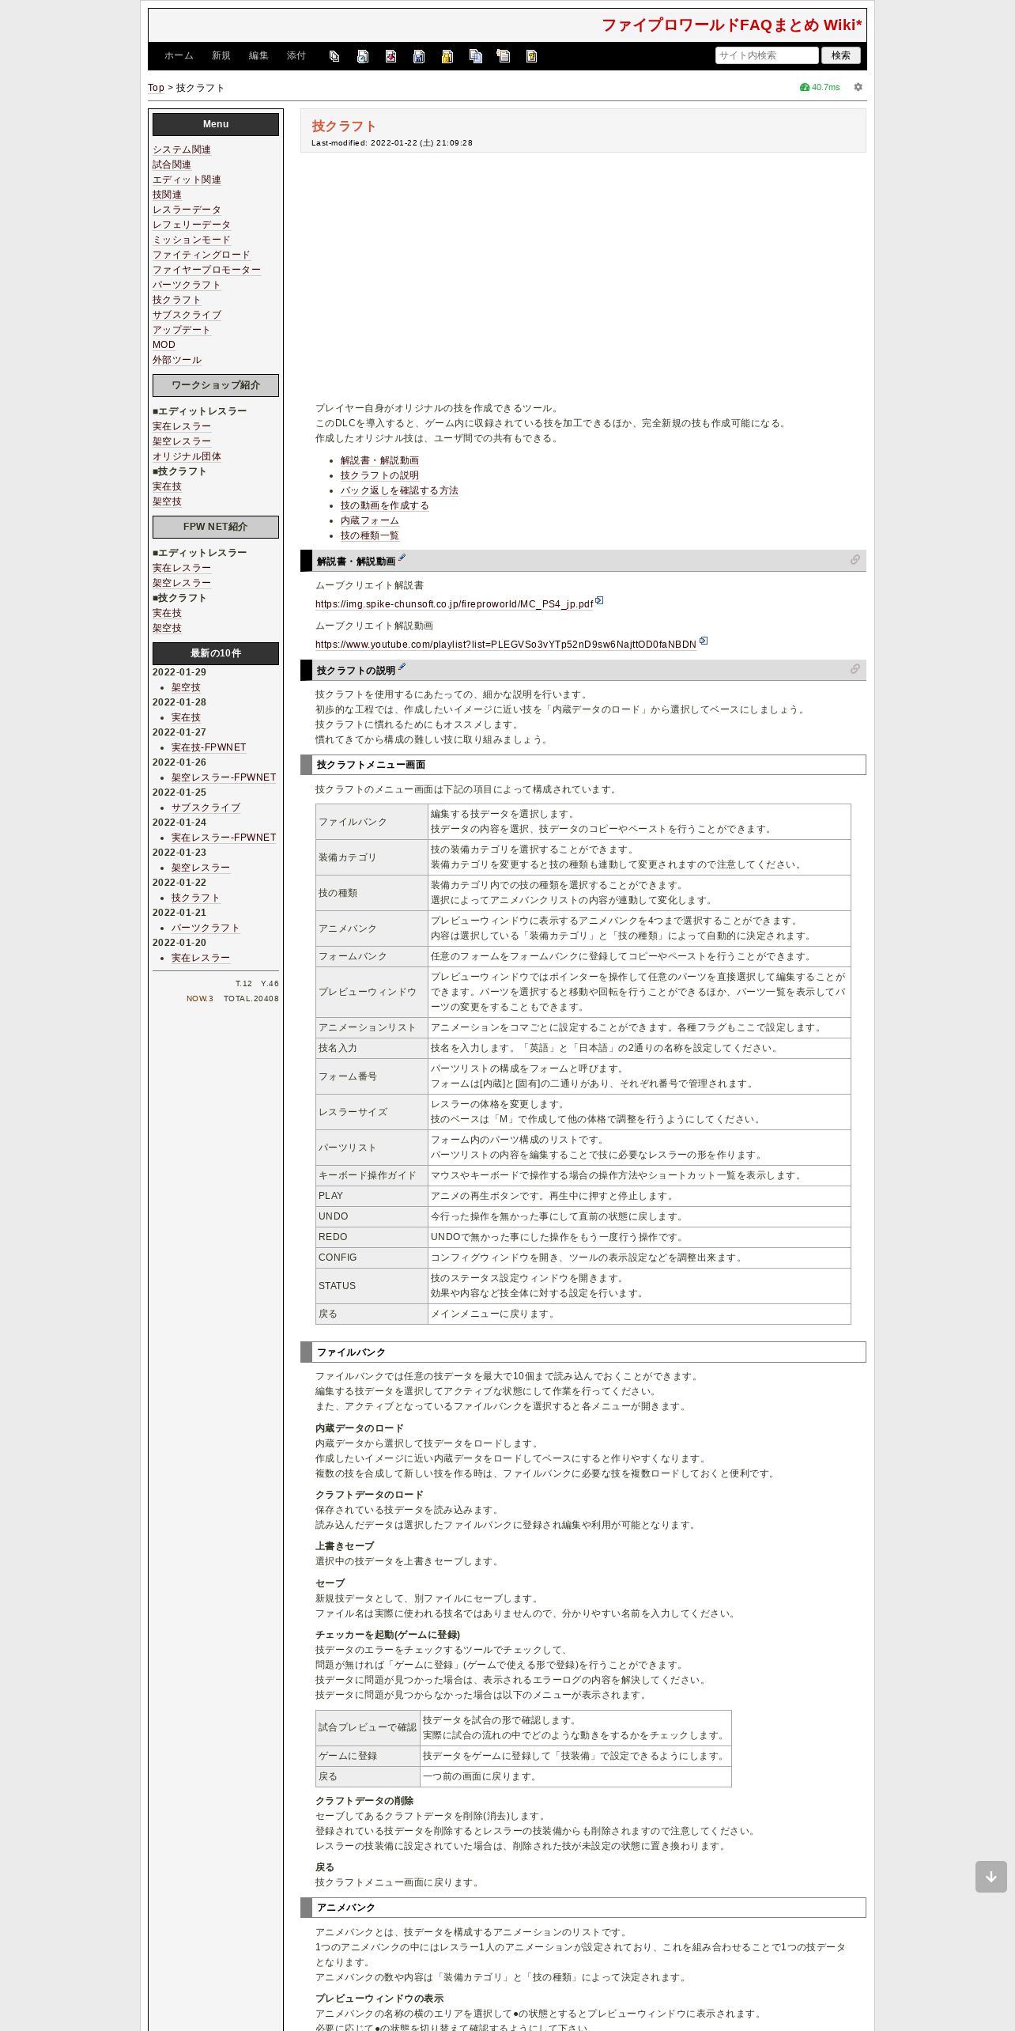Open 実在レスラー under 2022-01-20
This screenshot has height=2031, width=1015.
coord(201,958)
